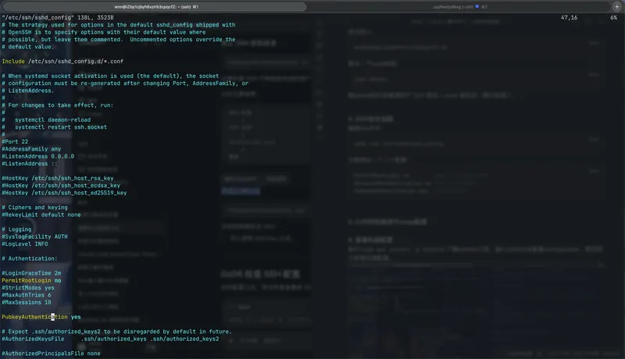This screenshot has width=625, height=359.
Task: Switch to the NextjsBlog (-zsh) tab
Action: pos(459,7)
